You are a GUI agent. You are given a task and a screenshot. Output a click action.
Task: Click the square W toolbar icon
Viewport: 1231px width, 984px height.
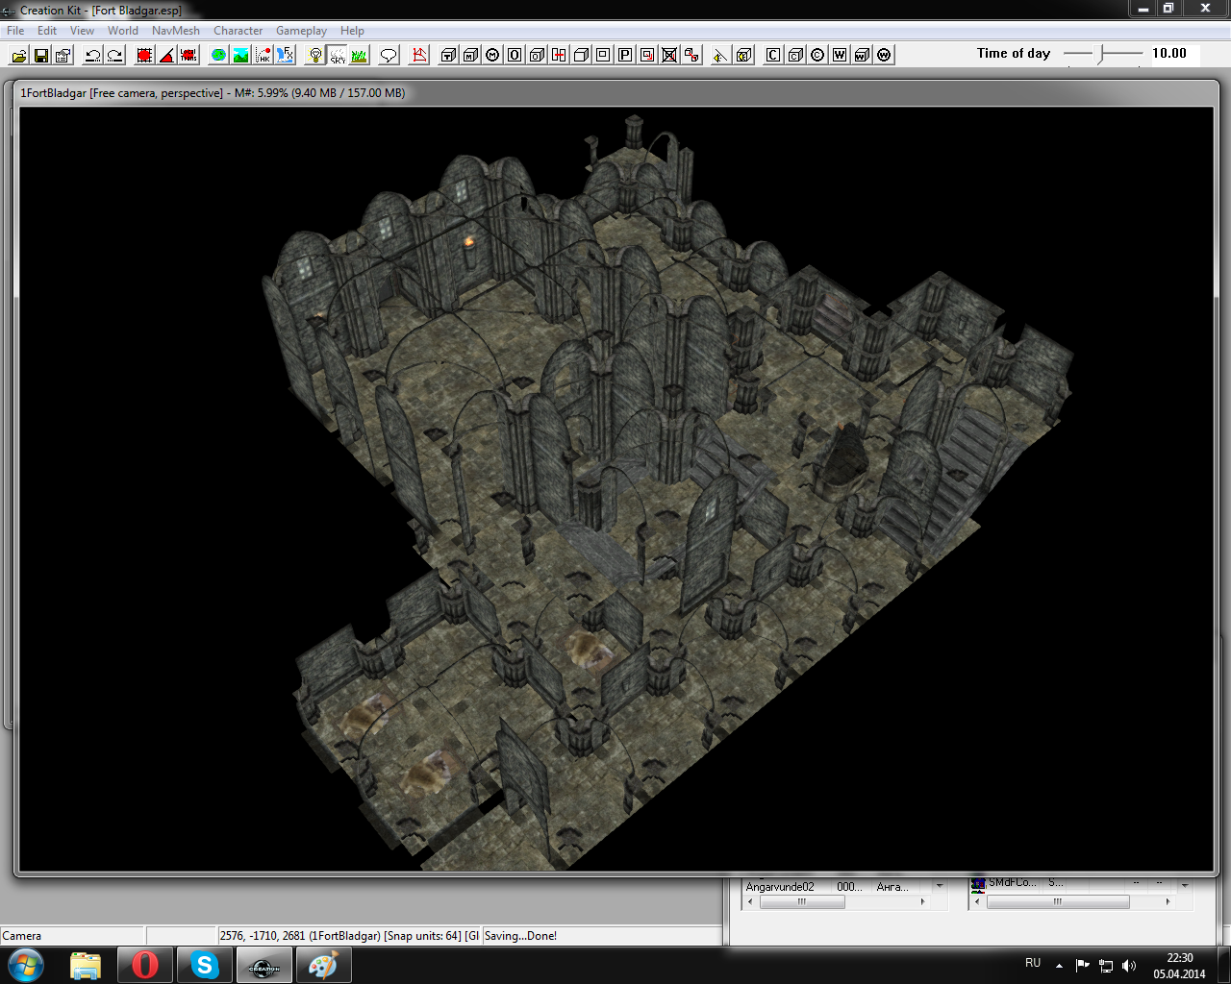(840, 55)
